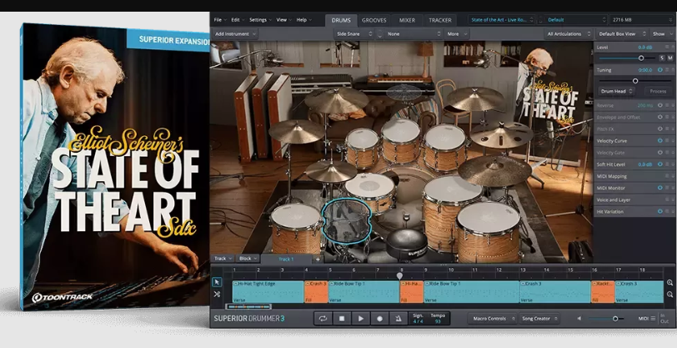Click the Level slider handle
The width and height of the screenshot is (677, 348).
[641, 58]
